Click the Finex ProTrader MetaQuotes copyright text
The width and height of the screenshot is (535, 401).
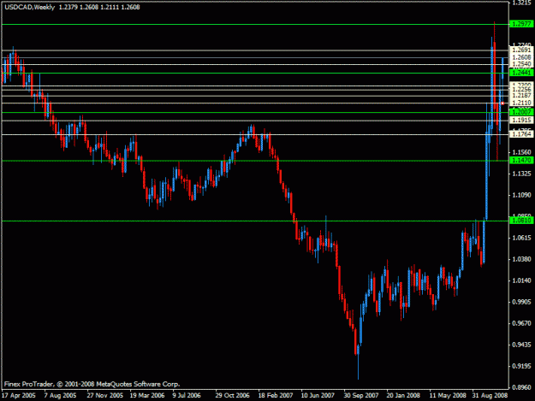click(x=92, y=384)
